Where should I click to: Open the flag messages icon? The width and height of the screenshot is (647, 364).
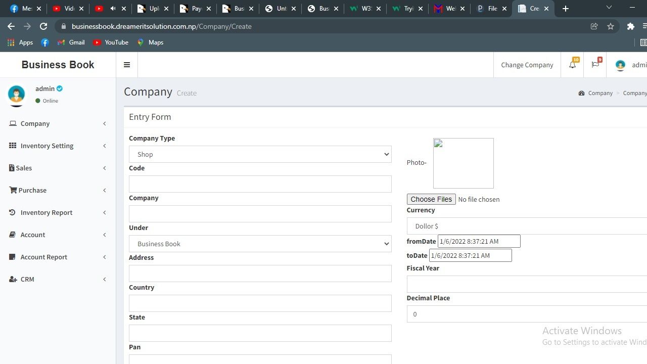tap(595, 65)
